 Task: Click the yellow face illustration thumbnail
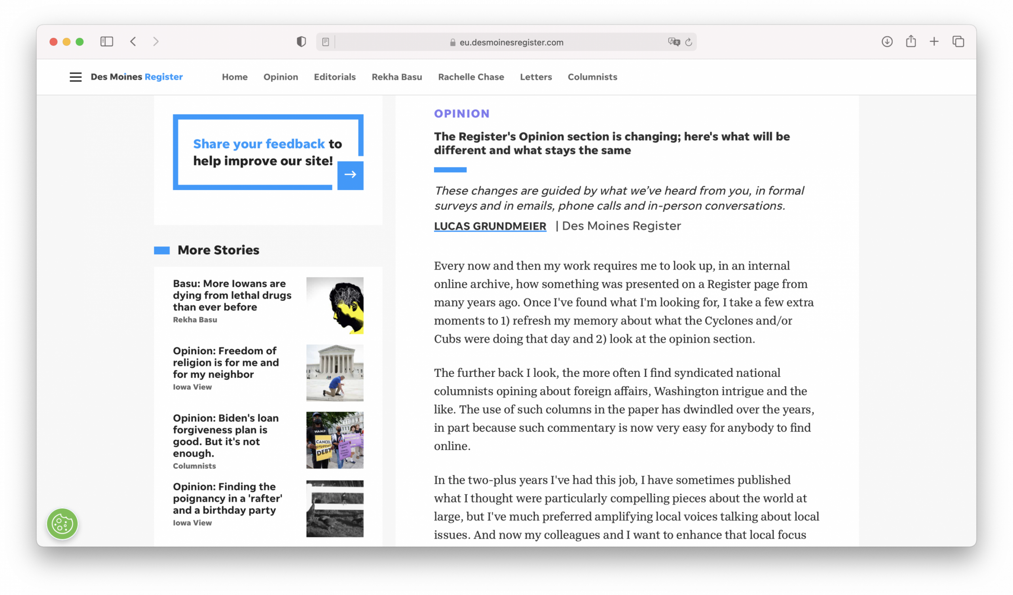coord(335,306)
